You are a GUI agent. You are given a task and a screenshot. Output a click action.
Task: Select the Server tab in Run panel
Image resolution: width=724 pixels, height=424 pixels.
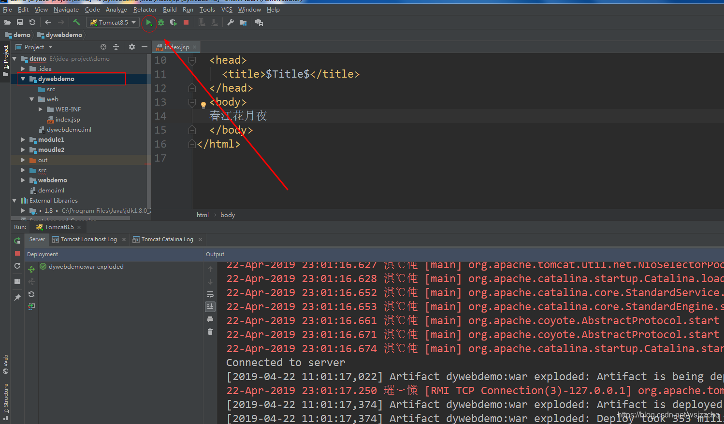[x=37, y=239]
